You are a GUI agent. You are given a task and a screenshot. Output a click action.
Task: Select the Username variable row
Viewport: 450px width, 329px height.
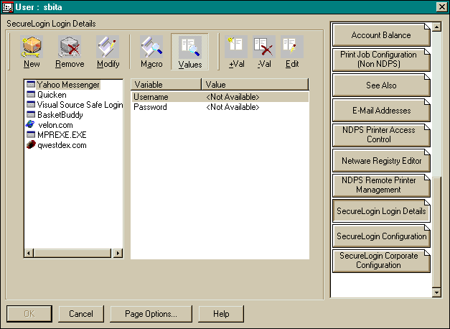click(x=220, y=97)
